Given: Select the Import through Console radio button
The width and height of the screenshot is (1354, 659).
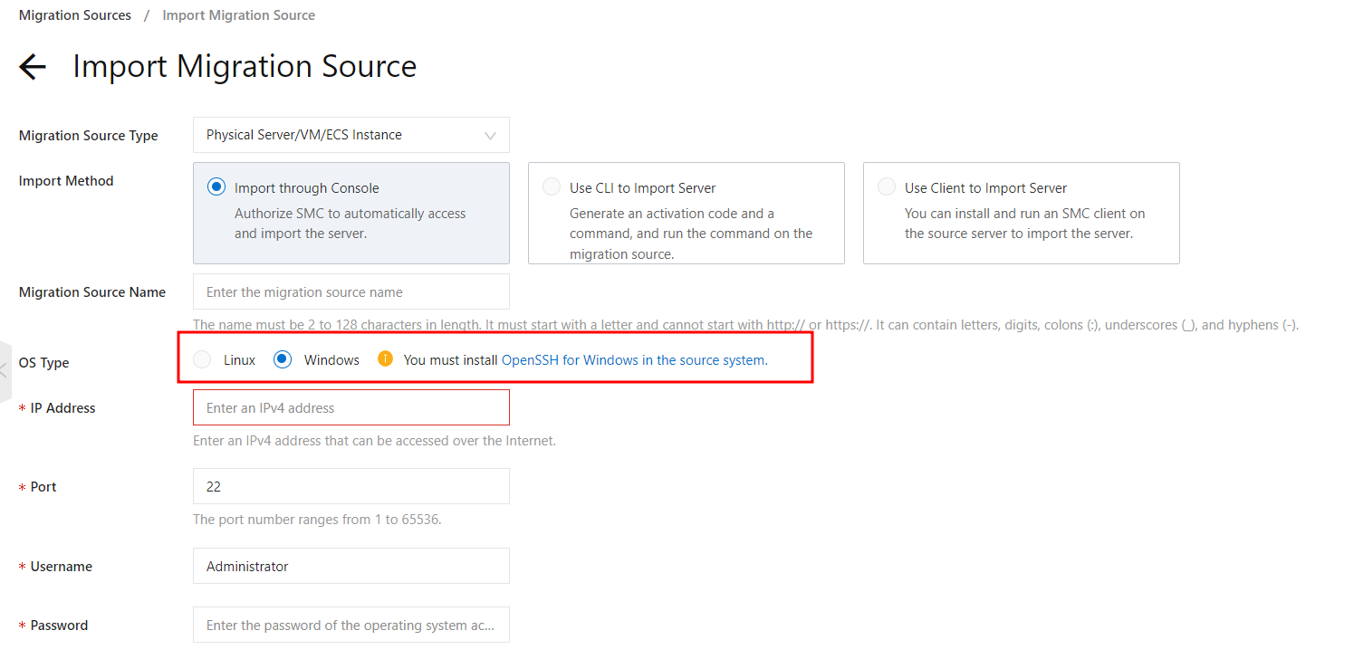Looking at the screenshot, I should click(x=216, y=187).
